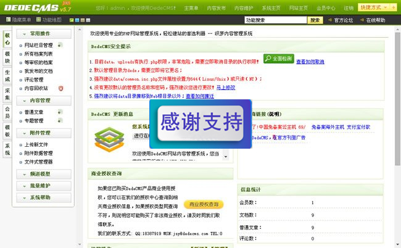
Task: Switch to the 模板 side tab
Action: pos(7,131)
